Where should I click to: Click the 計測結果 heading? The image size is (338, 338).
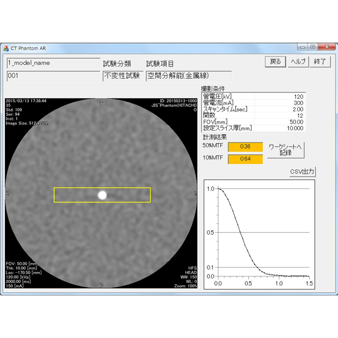(215, 137)
